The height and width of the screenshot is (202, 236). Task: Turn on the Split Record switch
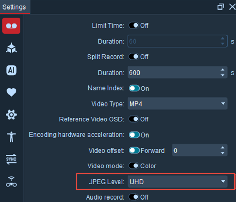click(x=134, y=57)
